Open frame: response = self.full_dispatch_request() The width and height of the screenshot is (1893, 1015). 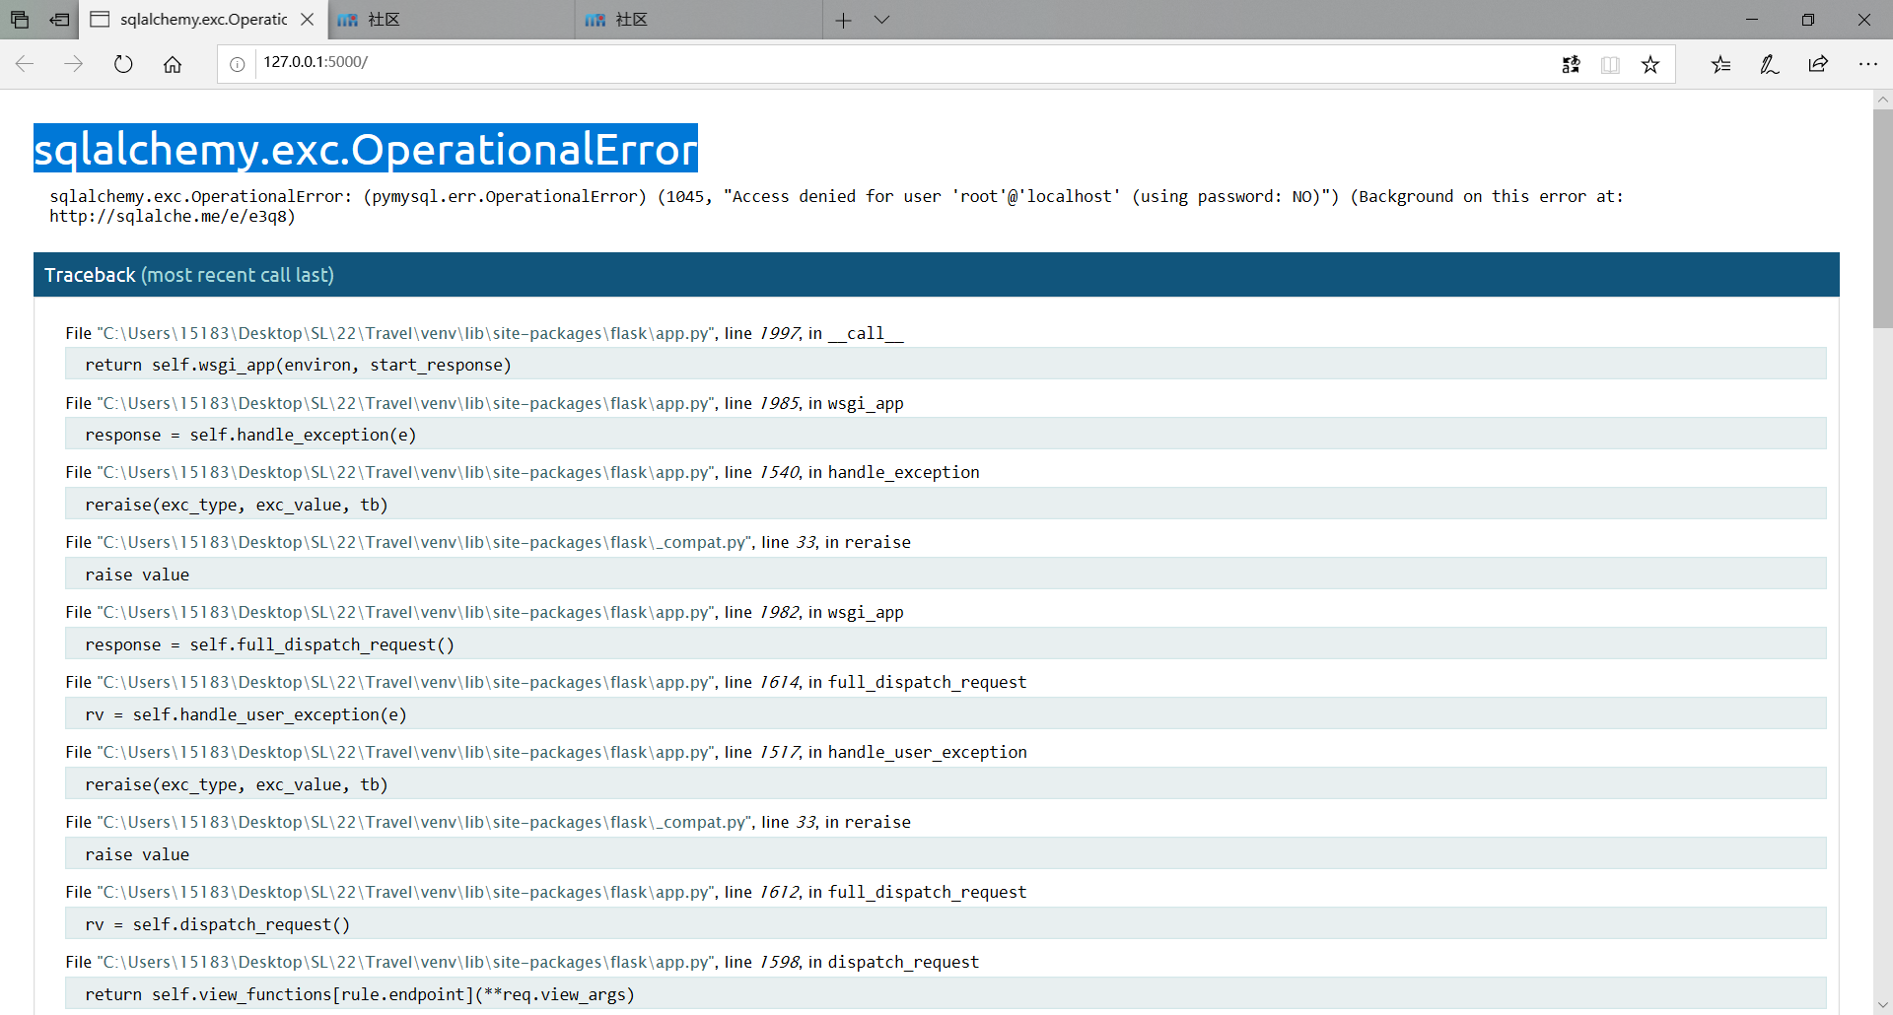946,644
